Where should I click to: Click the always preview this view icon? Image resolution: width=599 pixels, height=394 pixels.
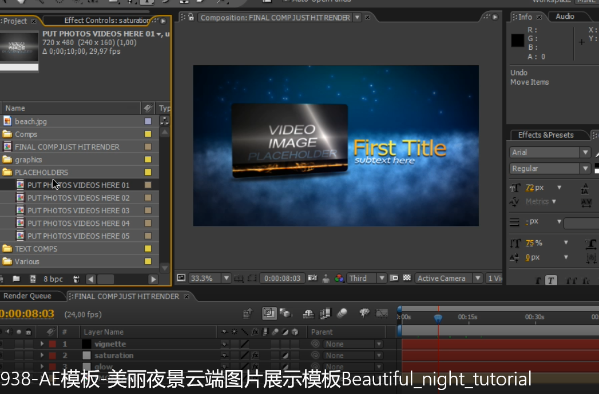181,278
